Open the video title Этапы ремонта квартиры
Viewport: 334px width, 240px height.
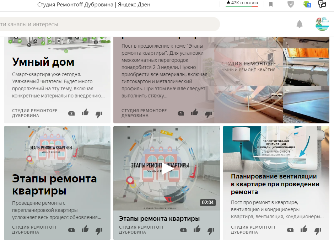pos(159,219)
